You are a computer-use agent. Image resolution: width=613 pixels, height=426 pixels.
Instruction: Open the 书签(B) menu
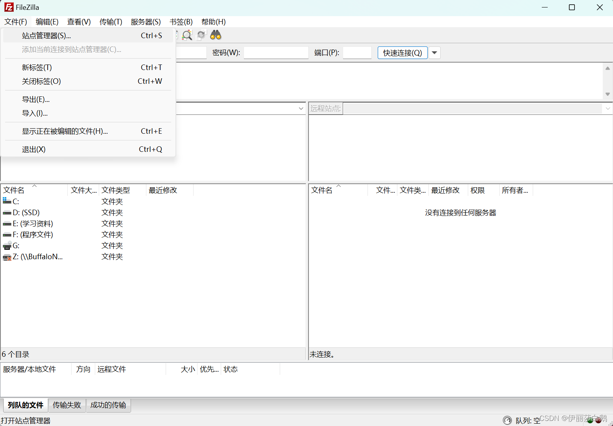(x=181, y=22)
